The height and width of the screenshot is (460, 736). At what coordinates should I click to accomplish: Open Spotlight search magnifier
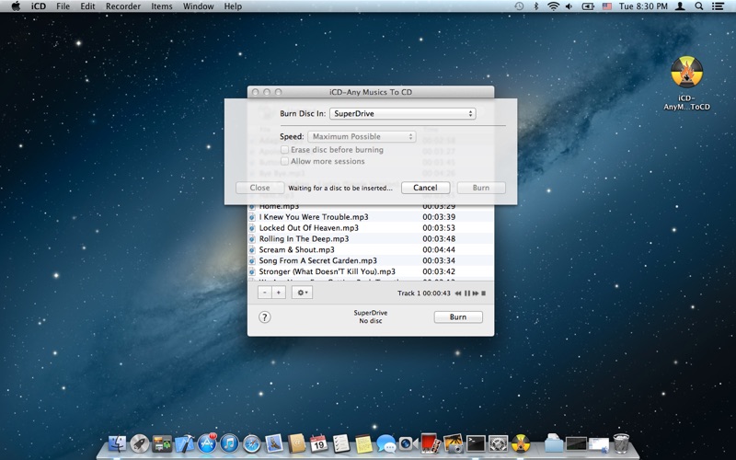click(x=699, y=6)
